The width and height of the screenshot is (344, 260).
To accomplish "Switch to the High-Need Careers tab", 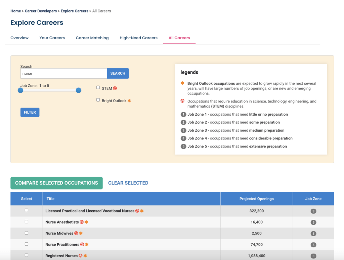I will 138,38.
